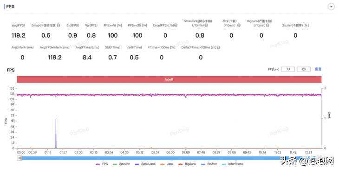Click the 07:09 time axis label
The height and width of the screenshot is (170, 339).
coord(186,152)
